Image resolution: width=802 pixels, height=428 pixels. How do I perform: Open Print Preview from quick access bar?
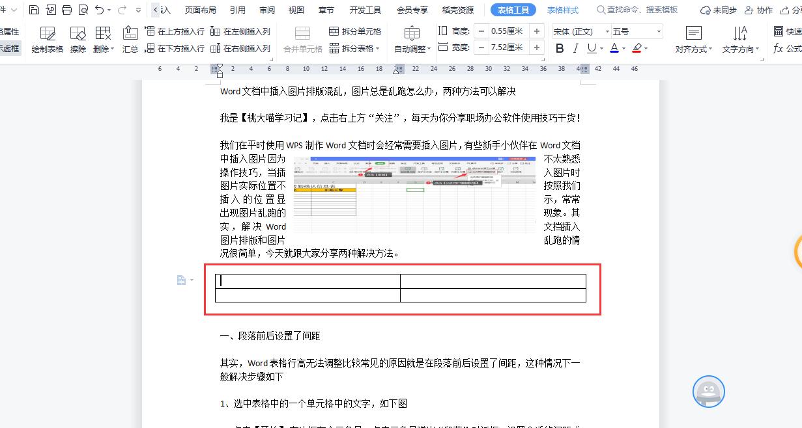point(83,10)
